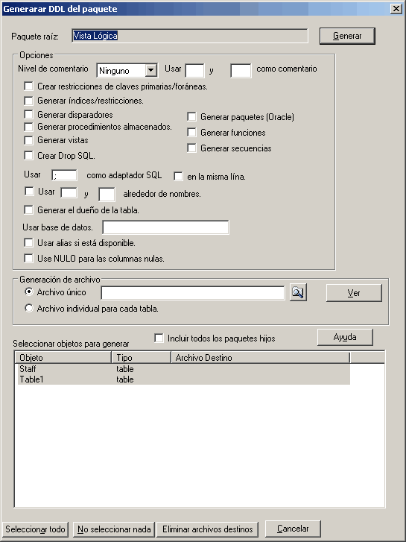
Task: Select Archivo único radio button
Action: pyautogui.click(x=29, y=292)
